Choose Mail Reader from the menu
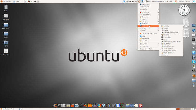The height and width of the screenshot is (110, 196). tap(148, 6)
